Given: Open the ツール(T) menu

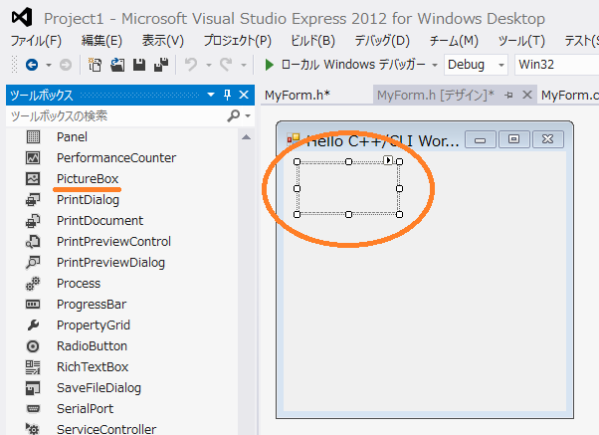Looking at the screenshot, I should coord(521,41).
